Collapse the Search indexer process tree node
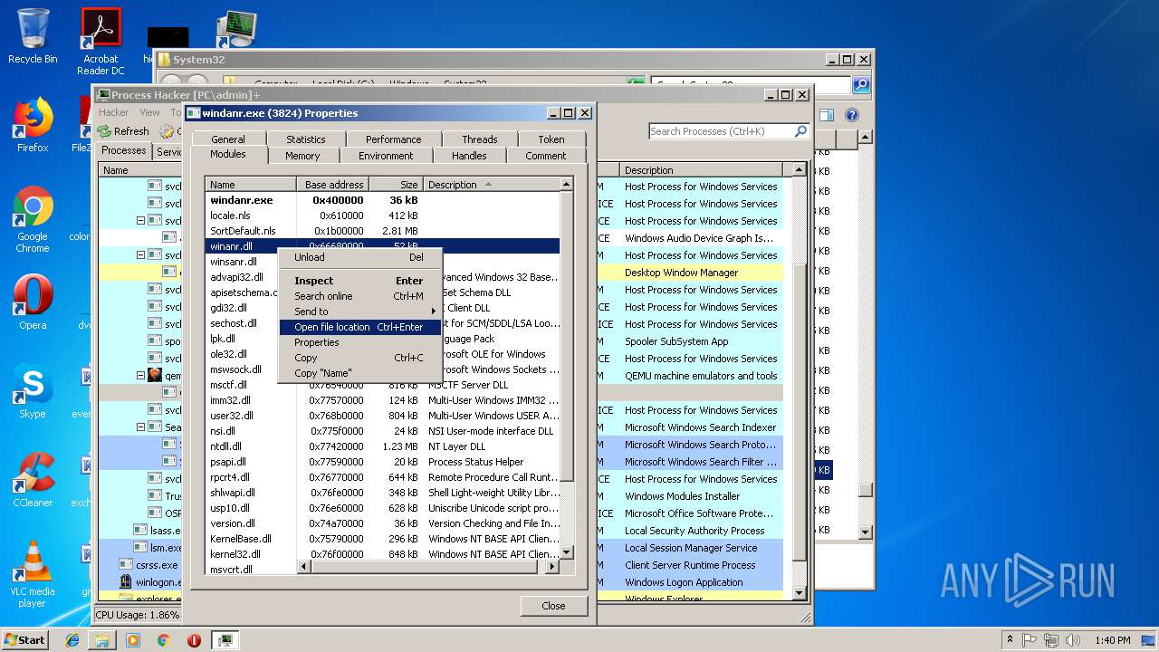The height and width of the screenshot is (652, 1159). [141, 427]
